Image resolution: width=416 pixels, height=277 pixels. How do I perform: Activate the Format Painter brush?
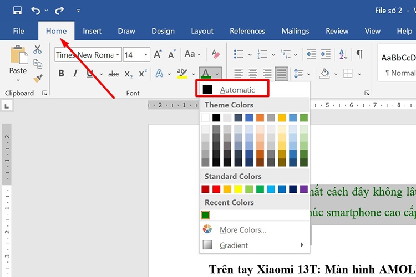38,78
